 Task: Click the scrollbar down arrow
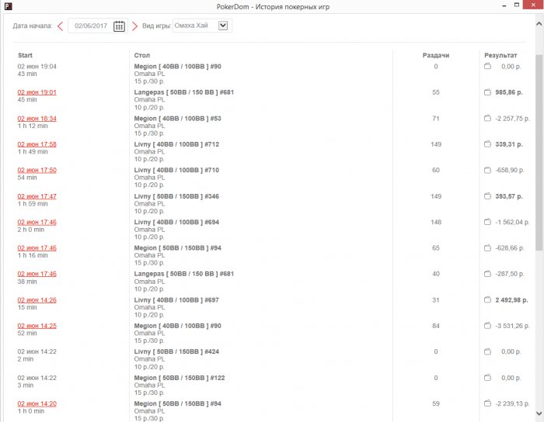pos(539,413)
